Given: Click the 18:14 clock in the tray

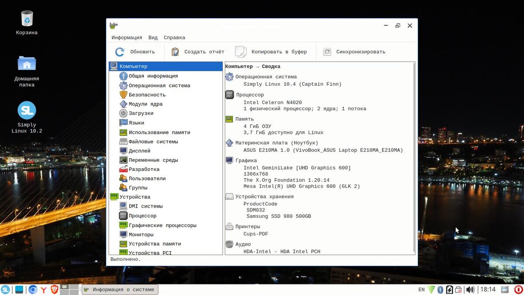Looking at the screenshot, I should (x=488, y=289).
